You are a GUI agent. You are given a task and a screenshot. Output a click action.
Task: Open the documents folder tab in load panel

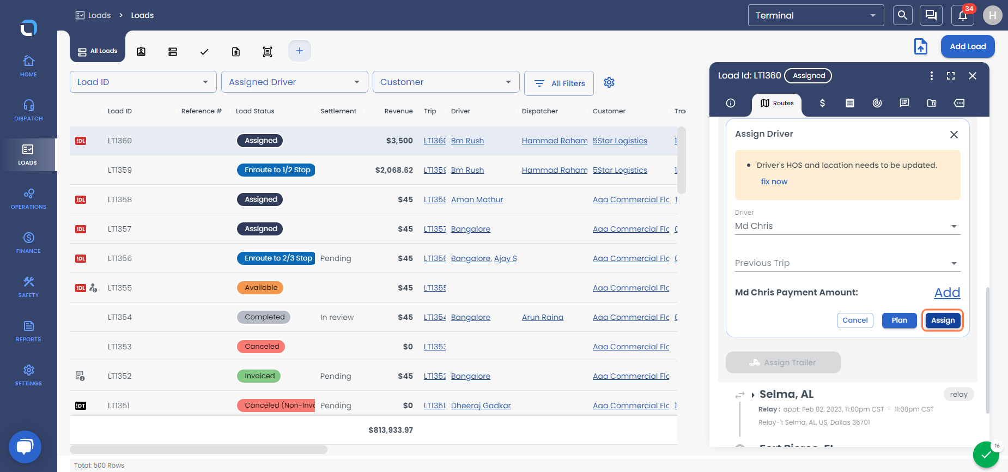[932, 103]
